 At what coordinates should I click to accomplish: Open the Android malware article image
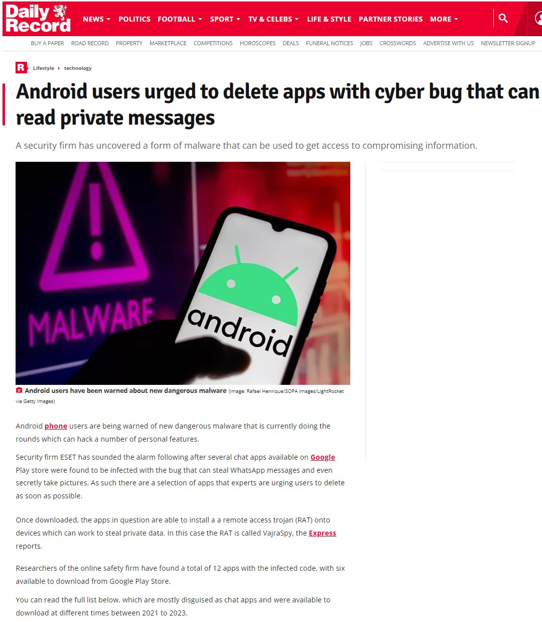183,273
